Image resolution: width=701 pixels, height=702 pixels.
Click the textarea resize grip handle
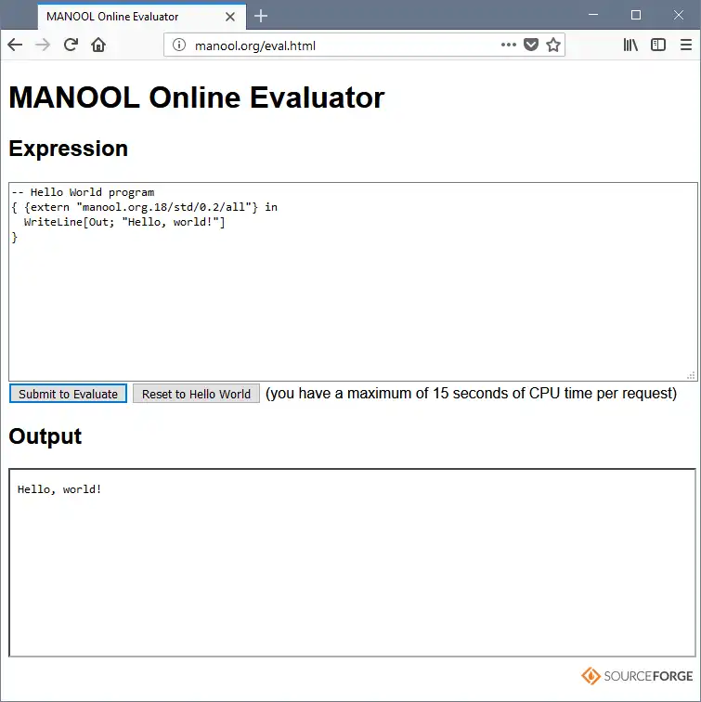tap(691, 375)
